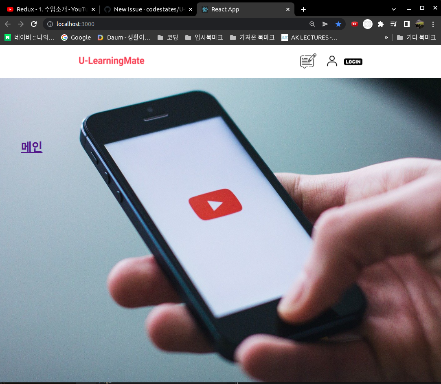Minimize the browser window
The width and height of the screenshot is (441, 384).
[409, 9]
